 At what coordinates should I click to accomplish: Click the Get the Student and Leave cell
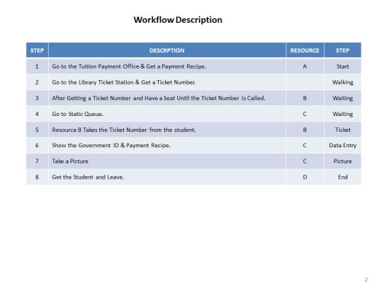[x=167, y=177]
